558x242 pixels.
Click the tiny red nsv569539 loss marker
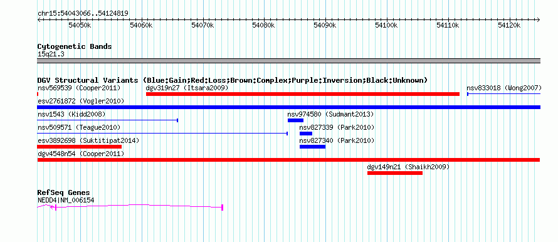coord(38,94)
